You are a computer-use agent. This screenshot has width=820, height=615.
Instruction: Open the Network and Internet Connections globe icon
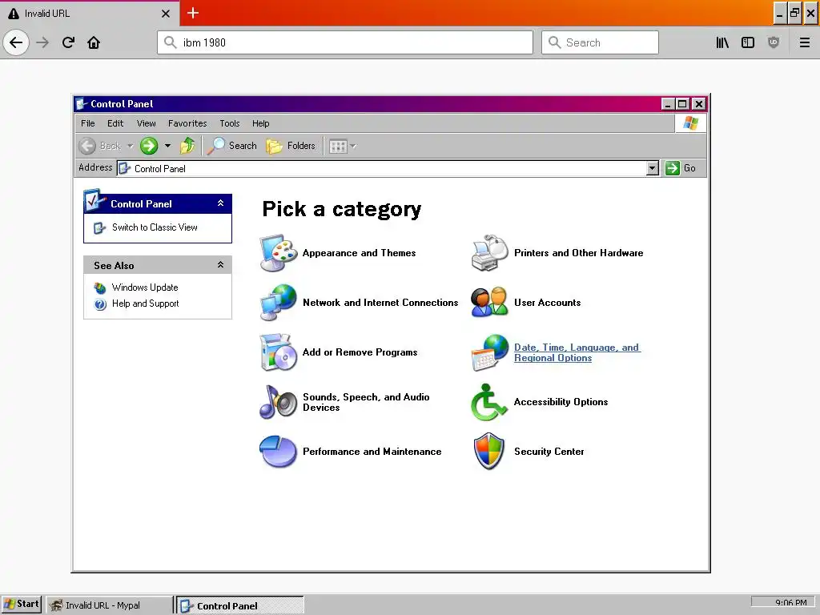coord(279,302)
